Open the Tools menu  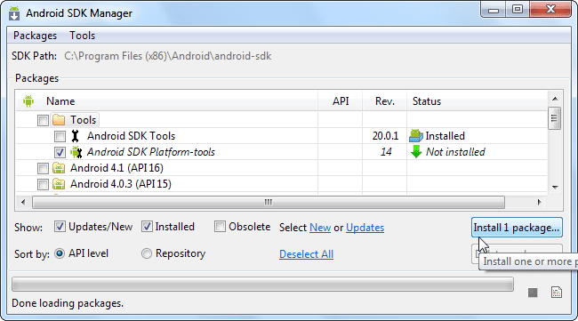pos(82,36)
